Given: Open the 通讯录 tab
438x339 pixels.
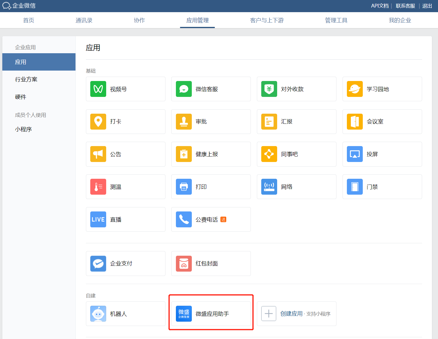Looking at the screenshot, I should [84, 20].
